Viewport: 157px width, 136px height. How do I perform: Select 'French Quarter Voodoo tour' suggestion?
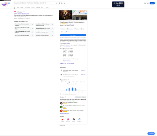click(45, 36)
